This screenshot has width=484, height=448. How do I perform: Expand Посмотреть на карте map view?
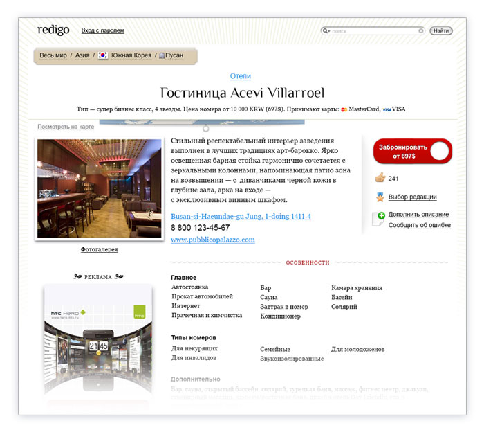66,127
